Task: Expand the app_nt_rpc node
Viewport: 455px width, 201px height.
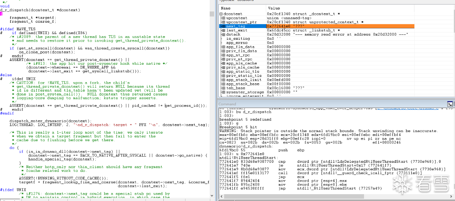Action: click(224, 55)
